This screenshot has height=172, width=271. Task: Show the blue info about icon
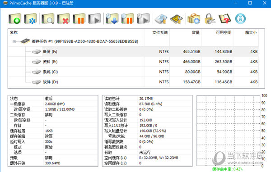[x=240, y=18]
